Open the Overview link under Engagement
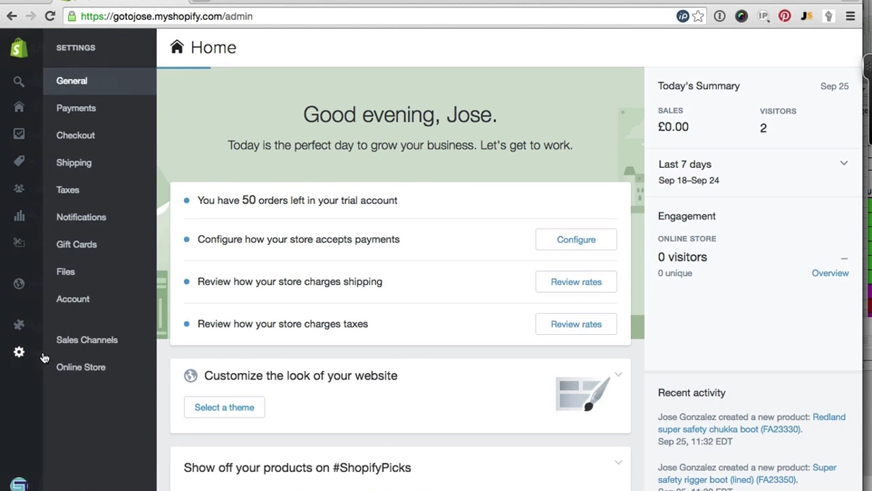This screenshot has height=491, width=872. 830,273
